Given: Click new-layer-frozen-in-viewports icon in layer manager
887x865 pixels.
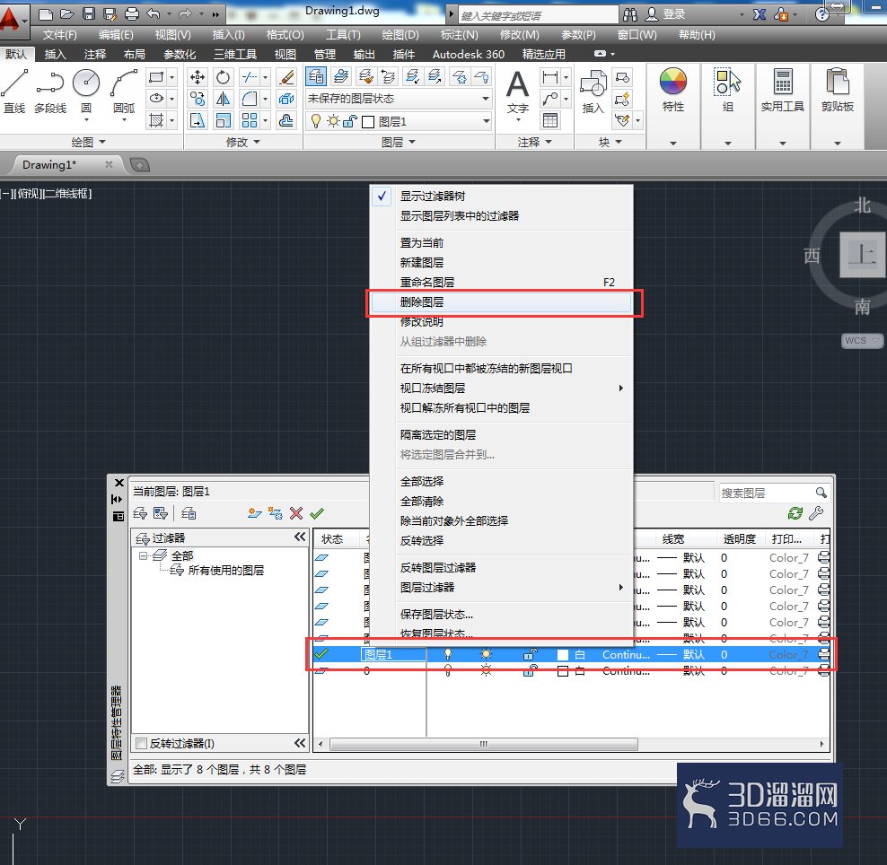Looking at the screenshot, I should tap(276, 513).
